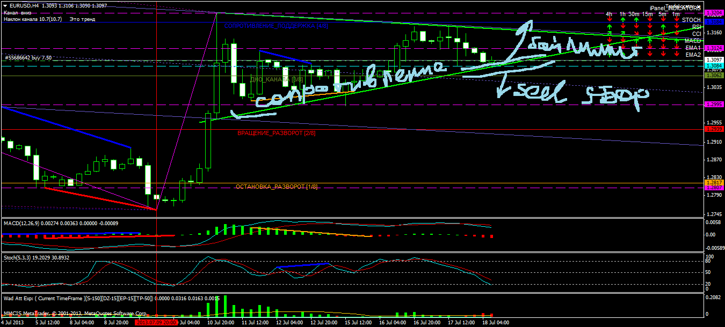Click the CCI 4h diagonal up arrow
Image resolution: width=725 pixels, height=327 pixels.
(610, 33)
